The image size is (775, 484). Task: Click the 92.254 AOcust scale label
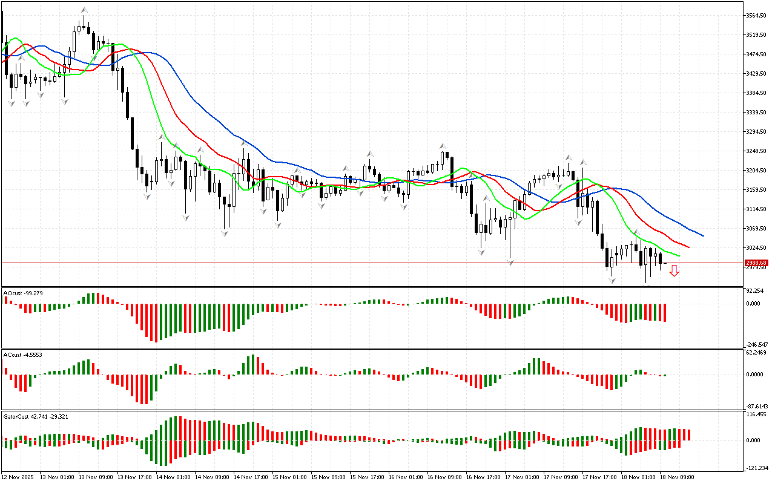tap(756, 291)
